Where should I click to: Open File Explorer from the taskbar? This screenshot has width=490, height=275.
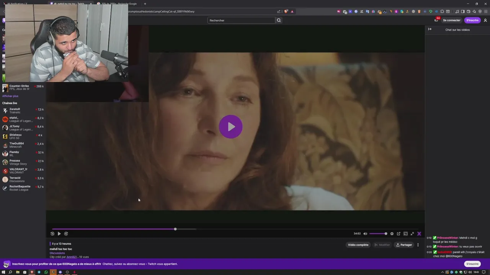click(x=18, y=272)
